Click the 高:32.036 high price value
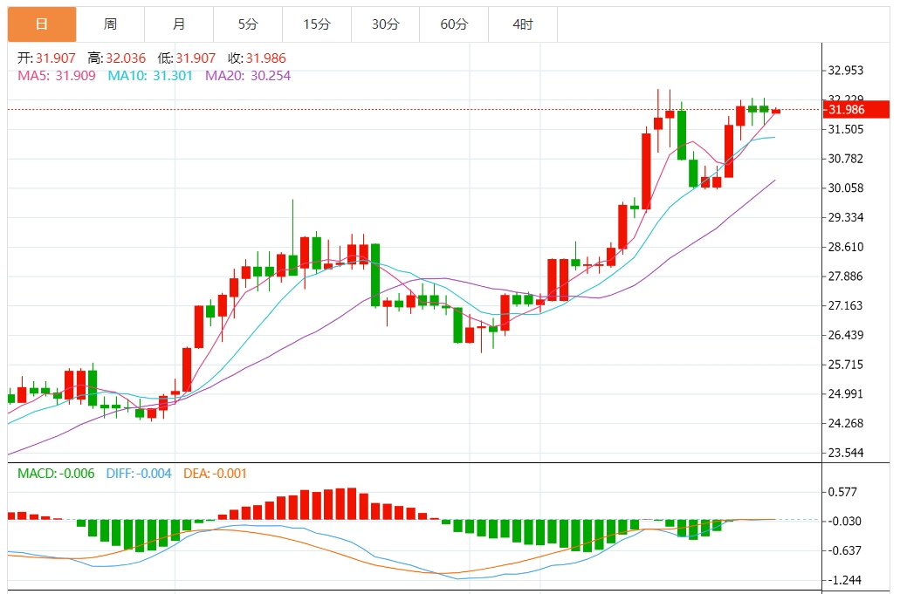Image resolution: width=907 pixels, height=594 pixels. click(117, 58)
